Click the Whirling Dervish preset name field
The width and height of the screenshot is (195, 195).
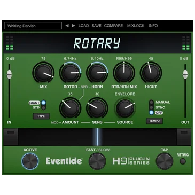33,26
